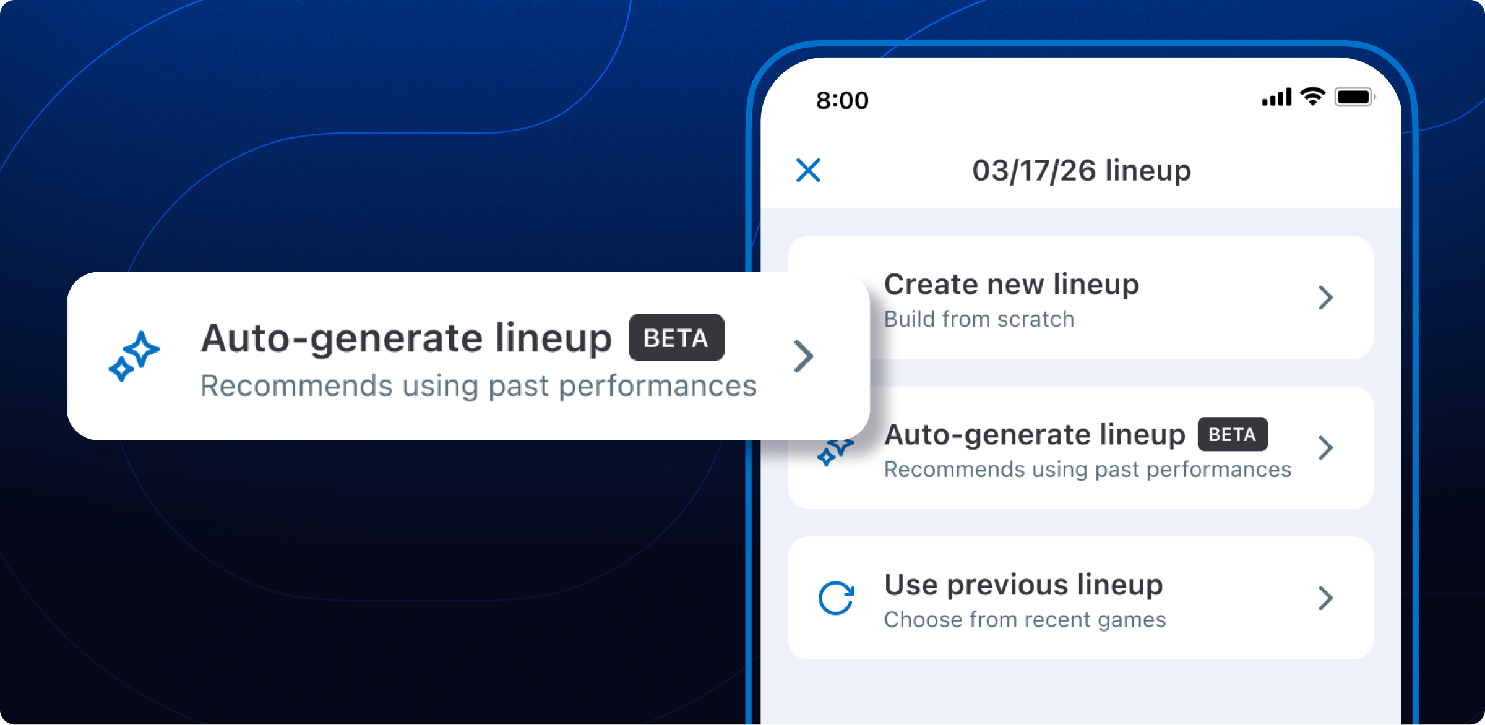Tap the 03/17/26 lineup header title

[x=1081, y=171]
